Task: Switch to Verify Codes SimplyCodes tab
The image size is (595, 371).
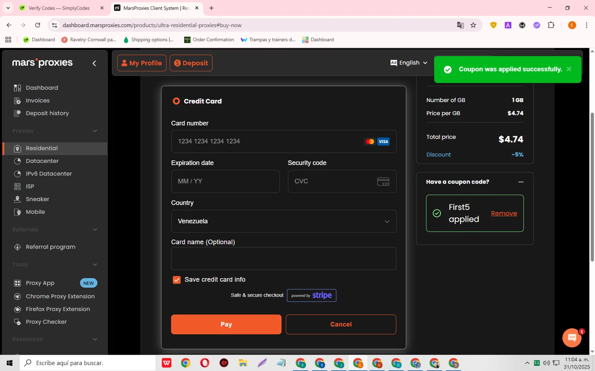Action: [x=59, y=8]
